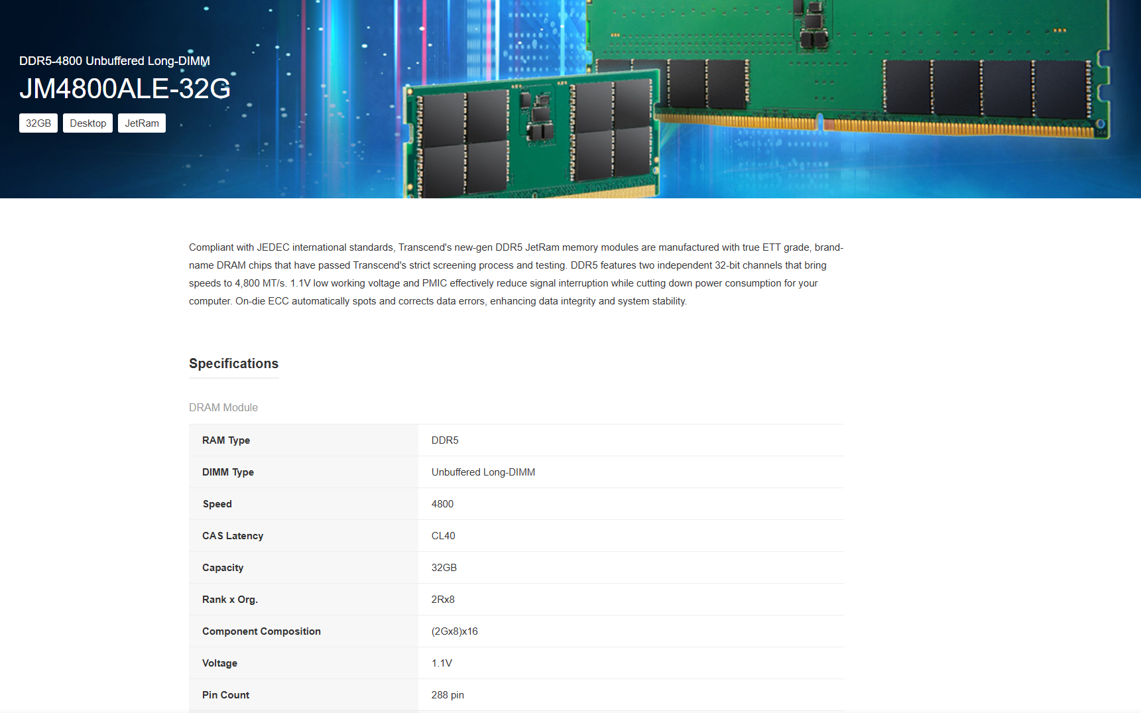Click the large Long-DIMM memory module image
This screenshot has width=1141, height=713.
pyautogui.click(x=862, y=73)
